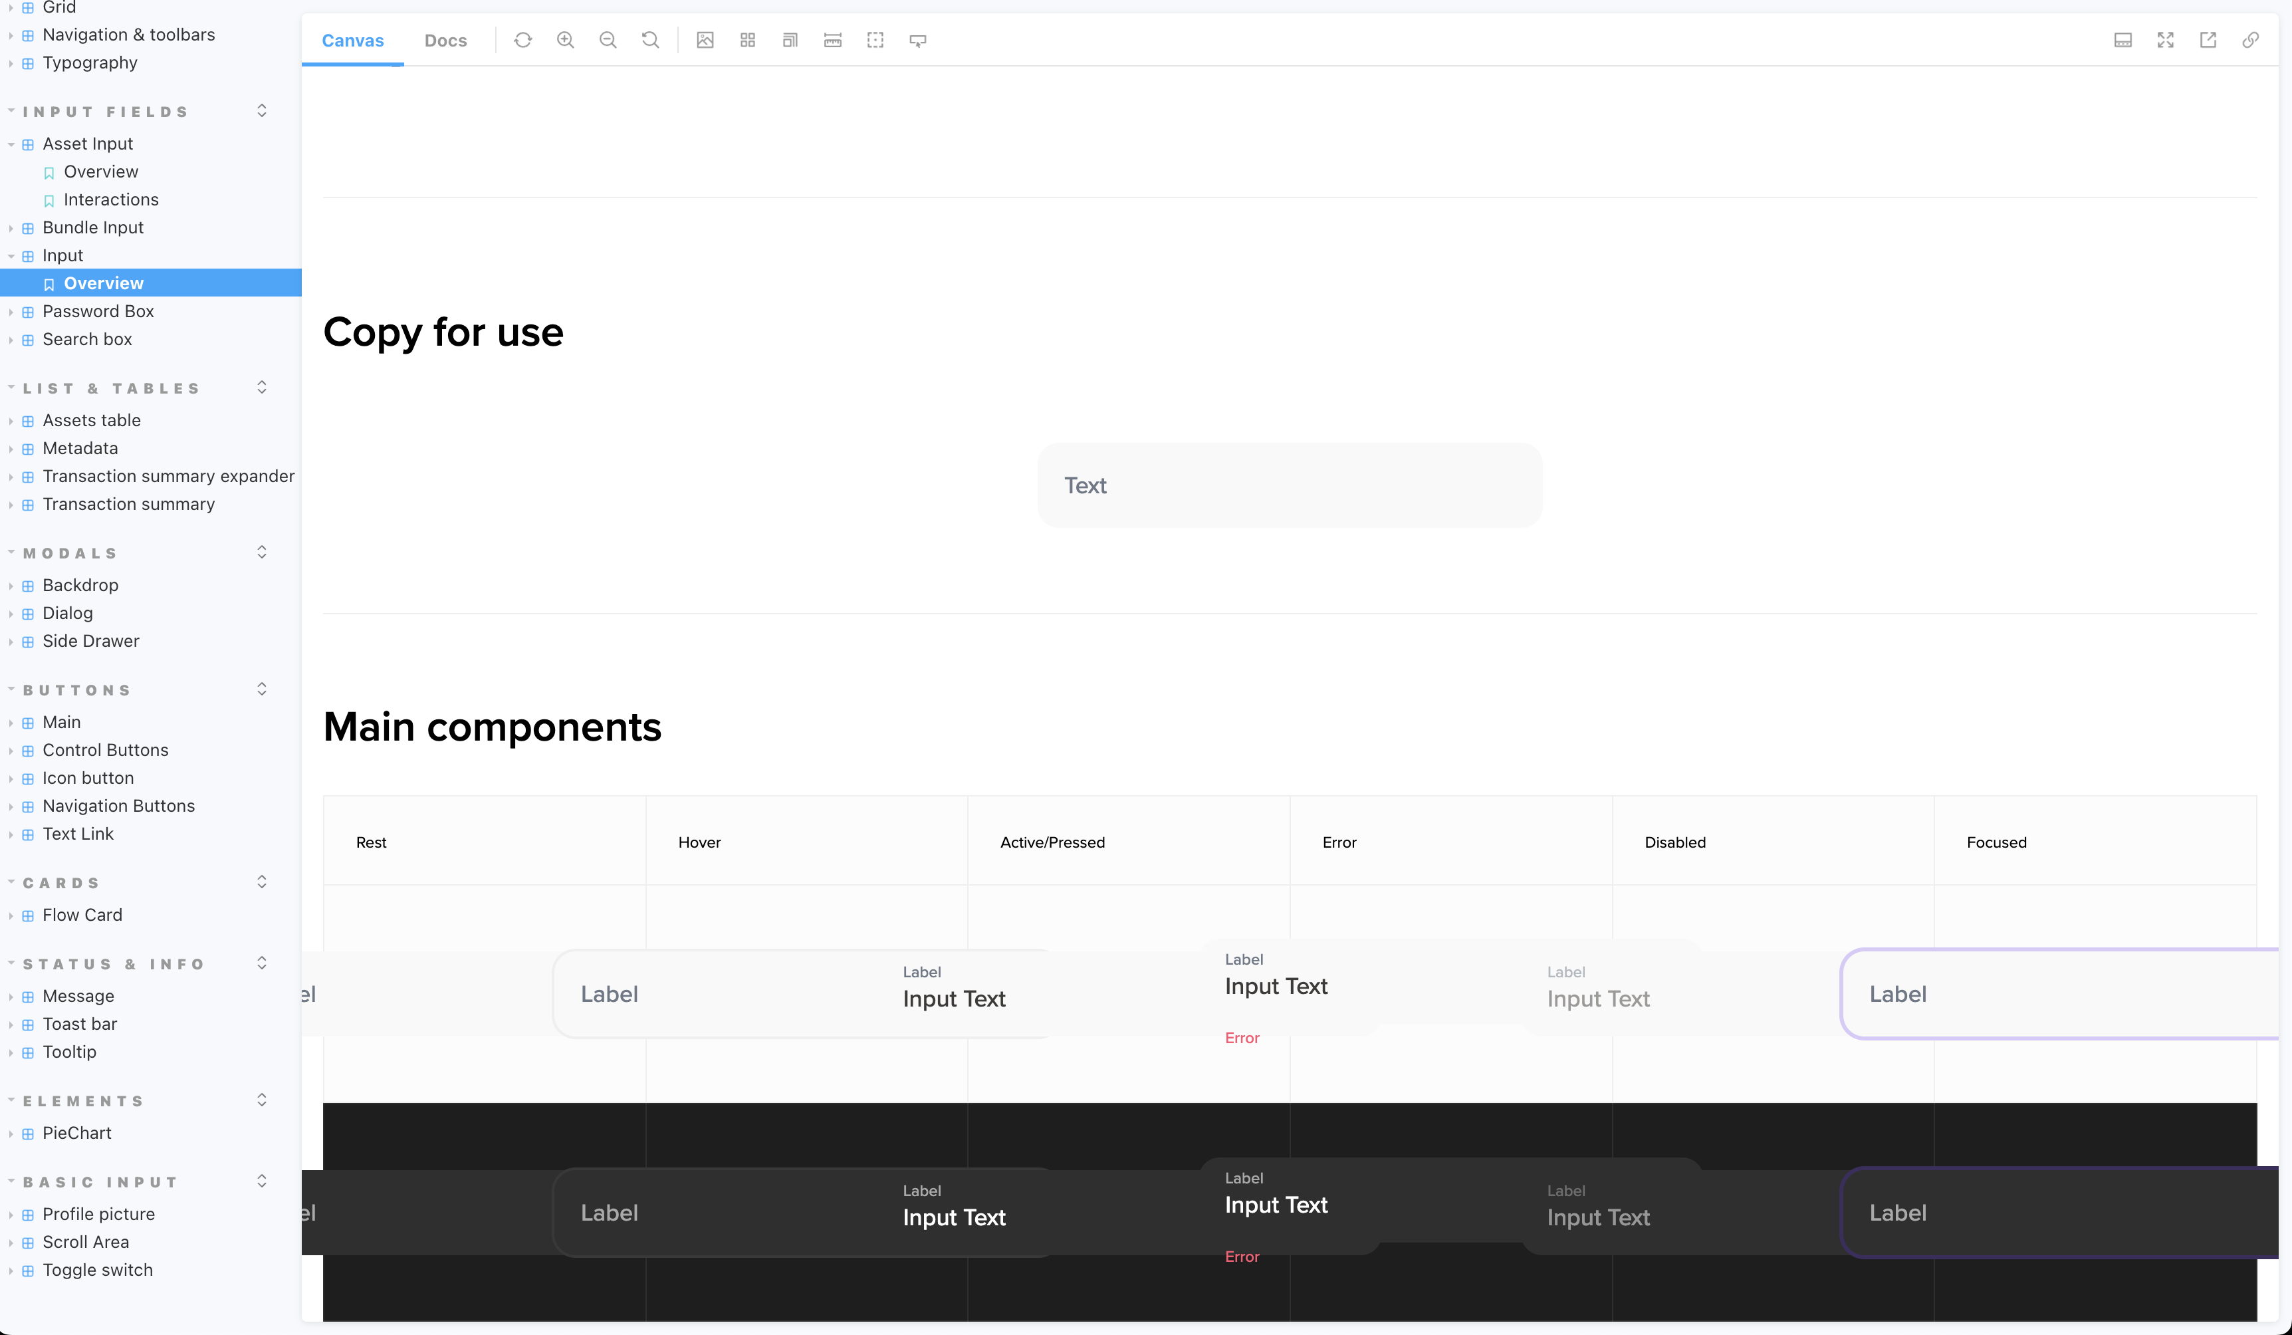
Task: Click the Text input field
Action: pyautogui.click(x=1289, y=485)
